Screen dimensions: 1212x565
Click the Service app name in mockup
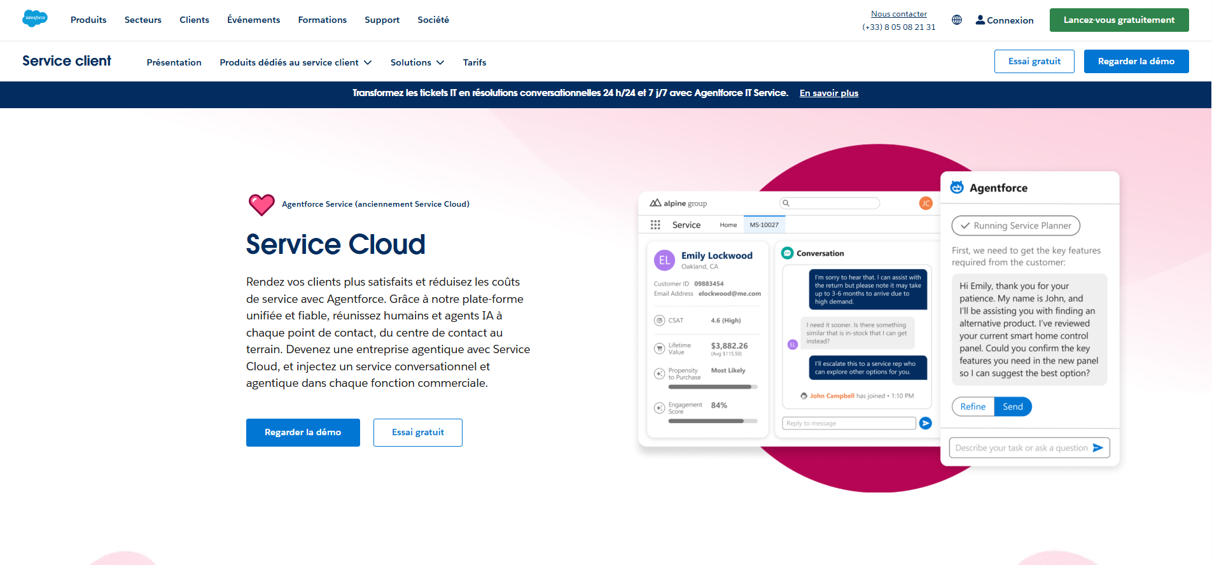pyautogui.click(x=686, y=225)
